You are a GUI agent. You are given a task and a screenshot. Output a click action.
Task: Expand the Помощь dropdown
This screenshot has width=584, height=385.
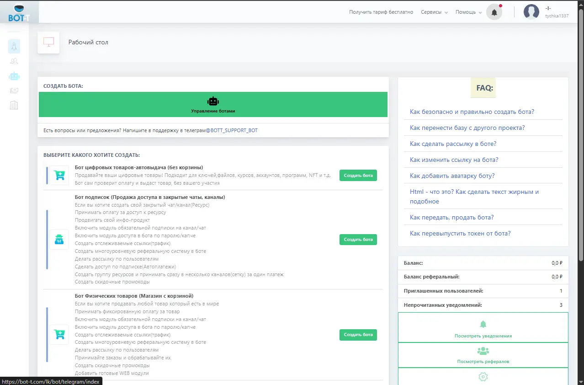coord(468,12)
